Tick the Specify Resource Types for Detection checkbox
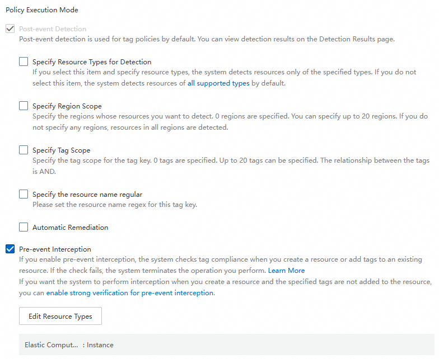The image size is (439, 359). pos(24,62)
